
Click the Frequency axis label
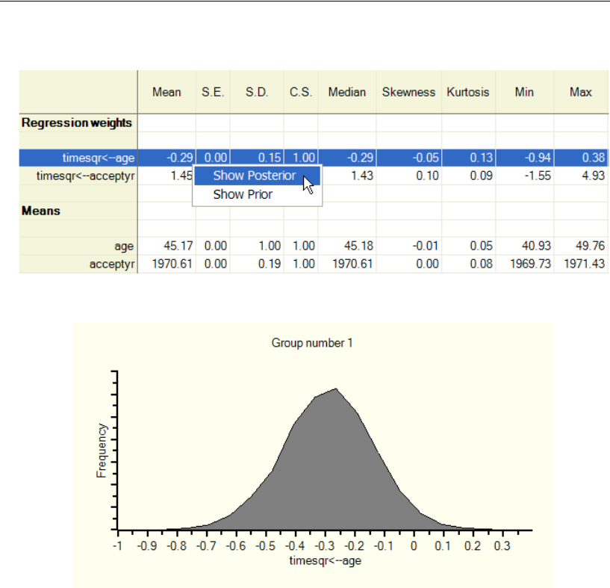point(102,451)
